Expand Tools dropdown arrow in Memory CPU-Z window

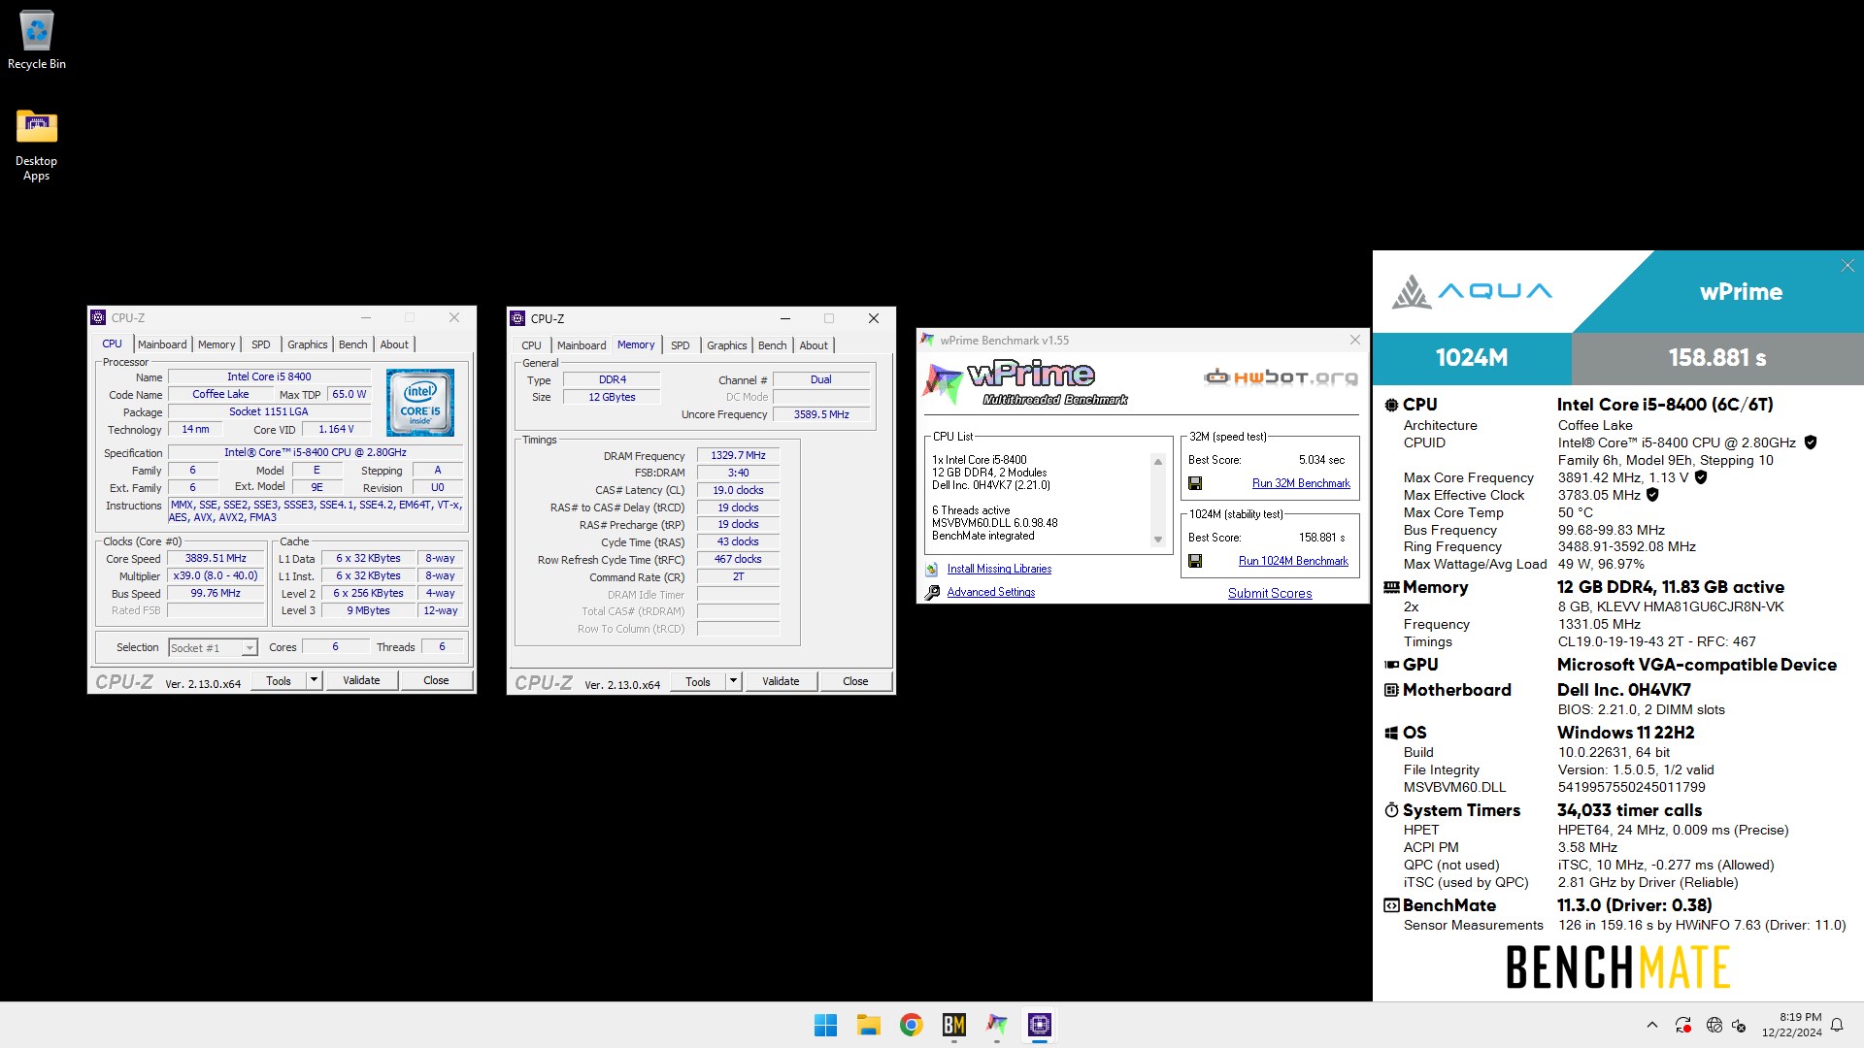(x=733, y=681)
